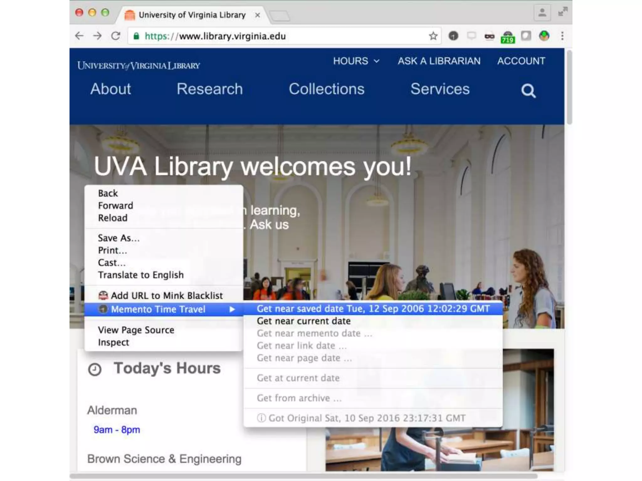Click the bookmark star icon
The width and height of the screenshot is (642, 481).
433,36
